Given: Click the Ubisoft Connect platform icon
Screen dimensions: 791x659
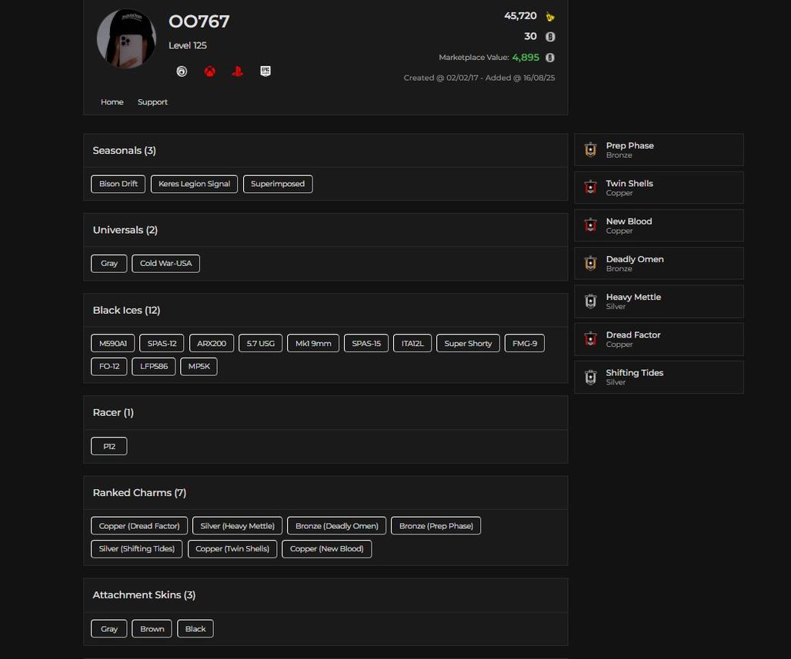Looking at the screenshot, I should coord(182,72).
